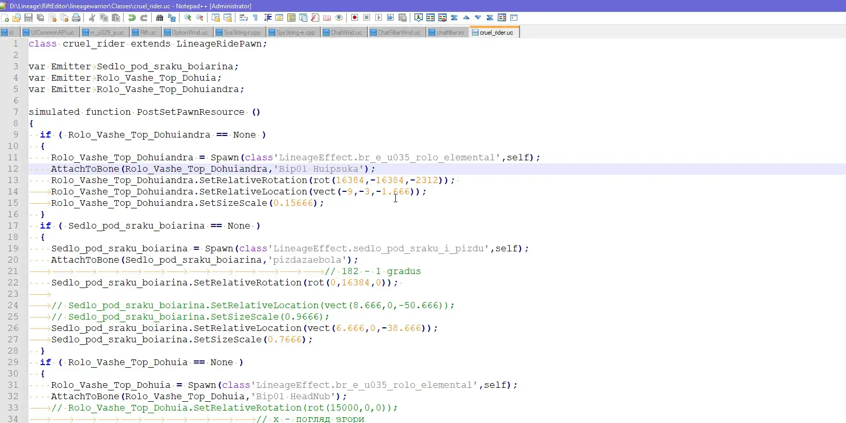Viewport: 846px width, 423px height.
Task: Close the current document via toolbar icon
Action: (52, 18)
